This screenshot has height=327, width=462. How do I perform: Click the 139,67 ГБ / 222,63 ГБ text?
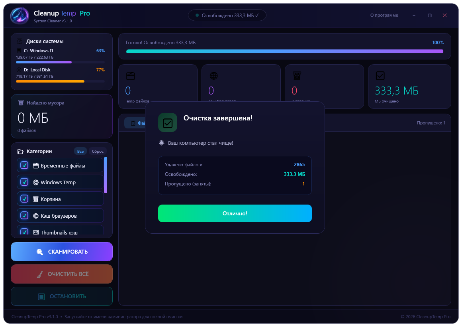[35, 57]
